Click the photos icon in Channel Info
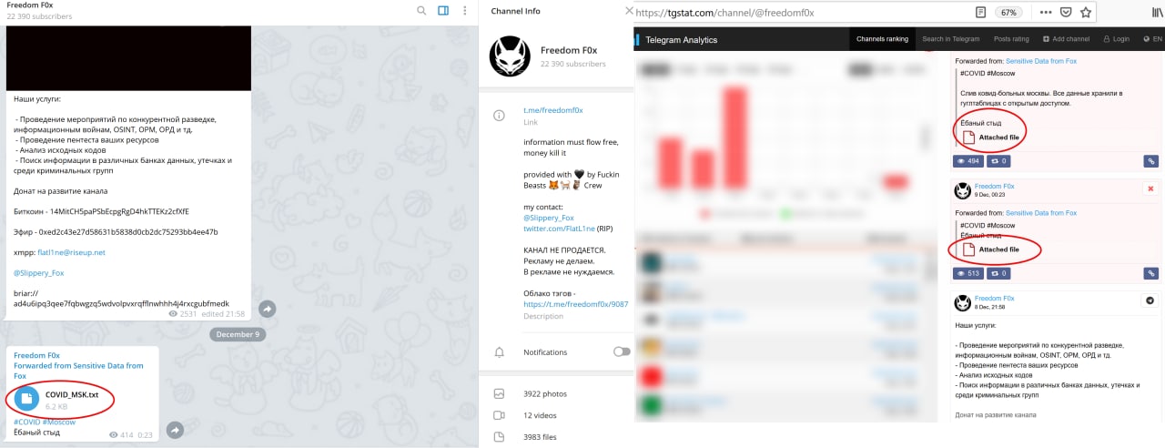Screen dimensions: 1165x448 click(499, 393)
